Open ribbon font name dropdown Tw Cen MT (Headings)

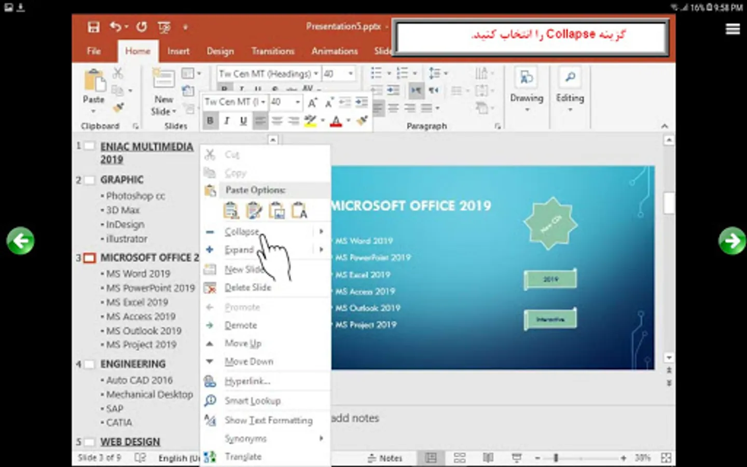[x=316, y=74]
